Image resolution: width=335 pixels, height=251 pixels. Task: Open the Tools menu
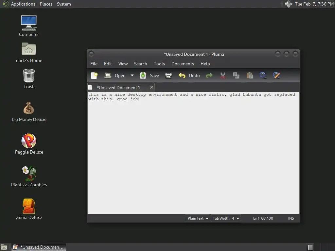pos(159,64)
